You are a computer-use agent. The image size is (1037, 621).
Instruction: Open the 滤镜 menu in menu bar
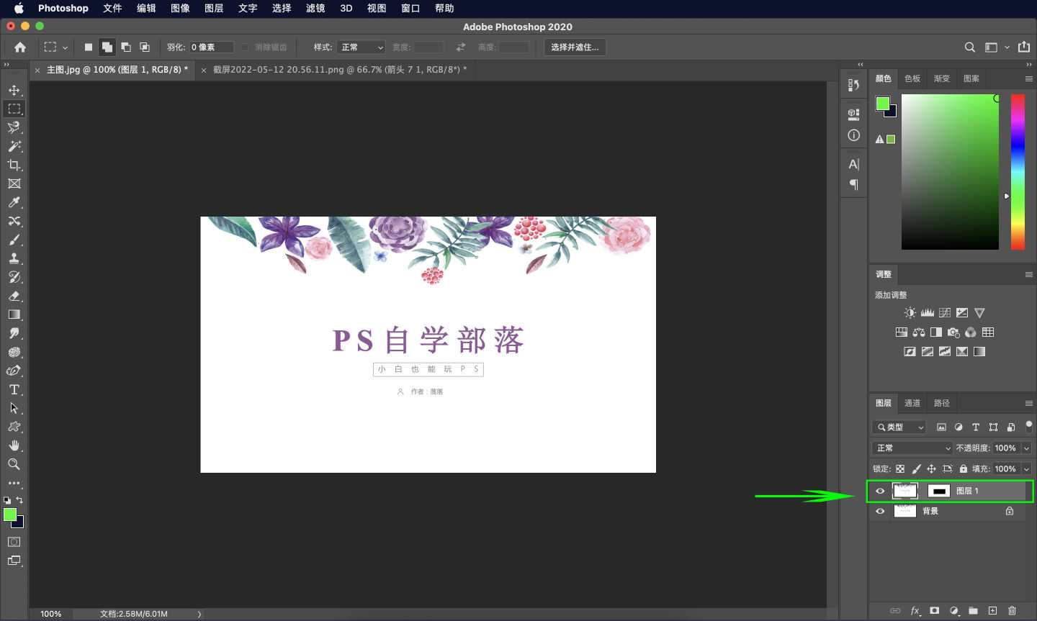tap(315, 9)
